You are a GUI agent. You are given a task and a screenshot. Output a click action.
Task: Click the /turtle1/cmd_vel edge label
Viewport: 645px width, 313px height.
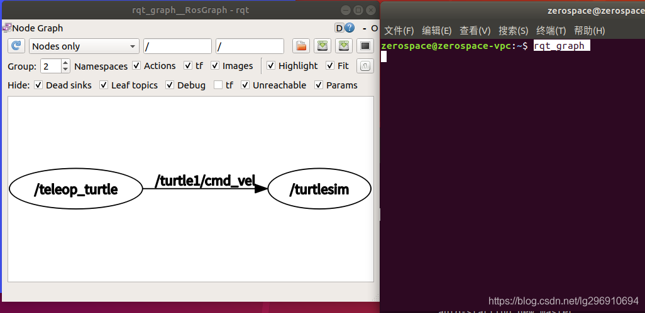coord(206,181)
